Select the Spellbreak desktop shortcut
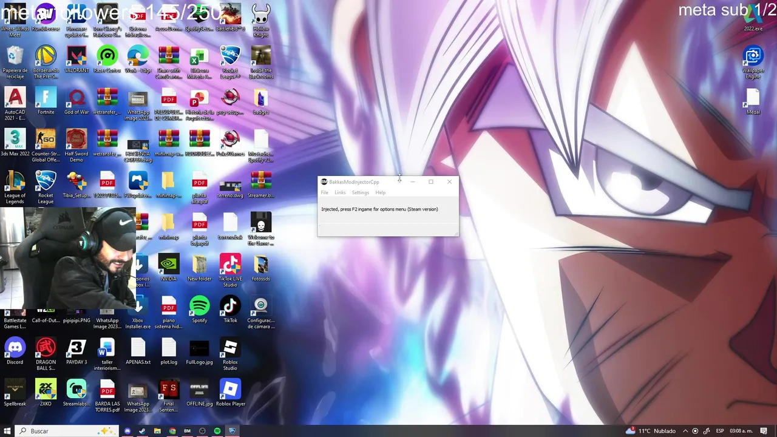Viewport: 777px width, 437px height. click(15, 393)
